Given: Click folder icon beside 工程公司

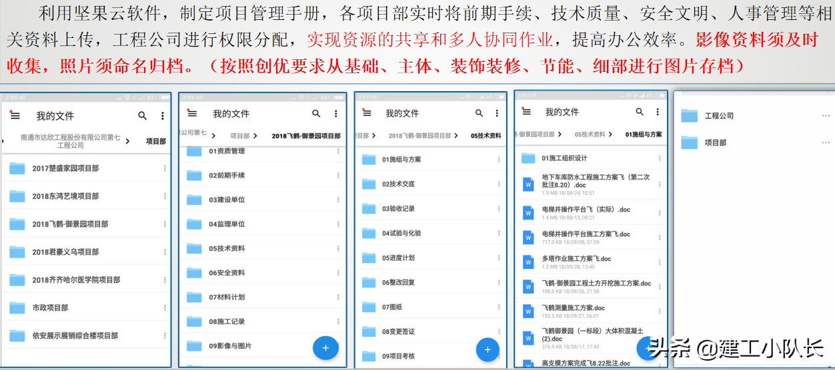Looking at the screenshot, I should (x=690, y=116).
